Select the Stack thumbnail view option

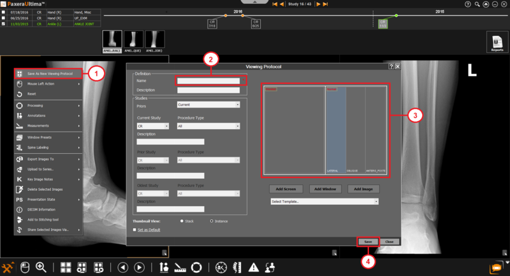(182, 221)
